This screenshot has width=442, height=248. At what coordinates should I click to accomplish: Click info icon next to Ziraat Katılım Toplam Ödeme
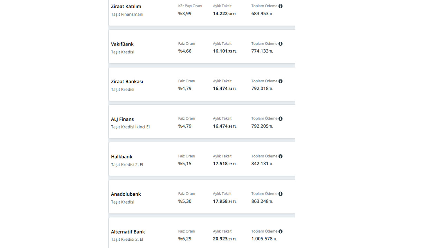280,6
